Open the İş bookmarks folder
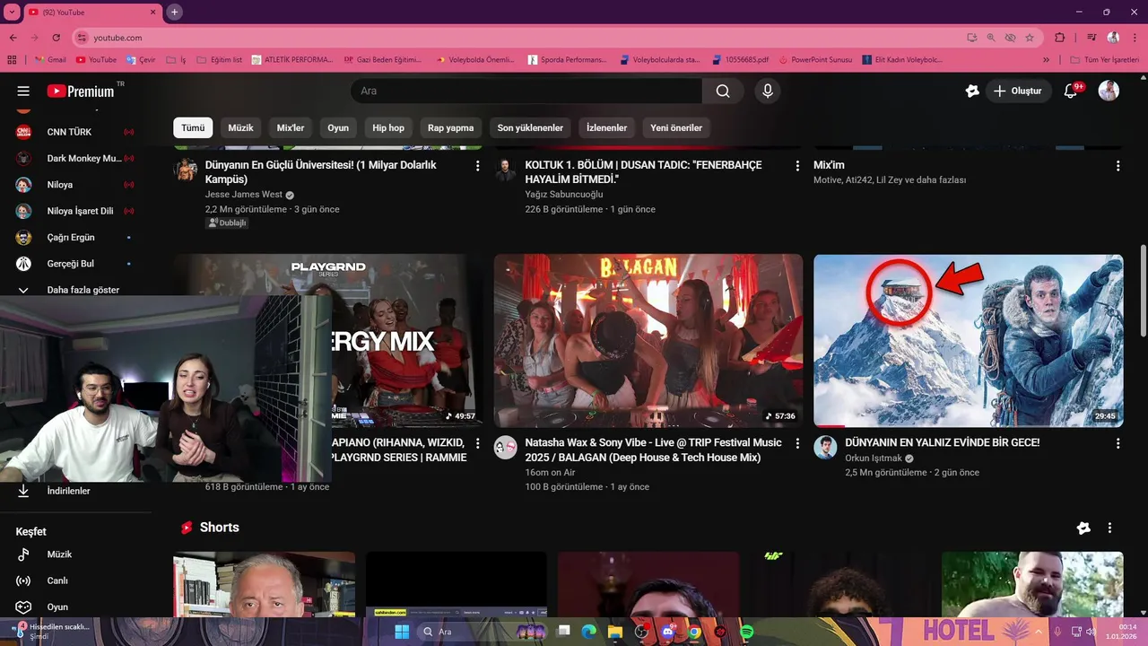This screenshot has width=1148, height=646. coord(176,60)
